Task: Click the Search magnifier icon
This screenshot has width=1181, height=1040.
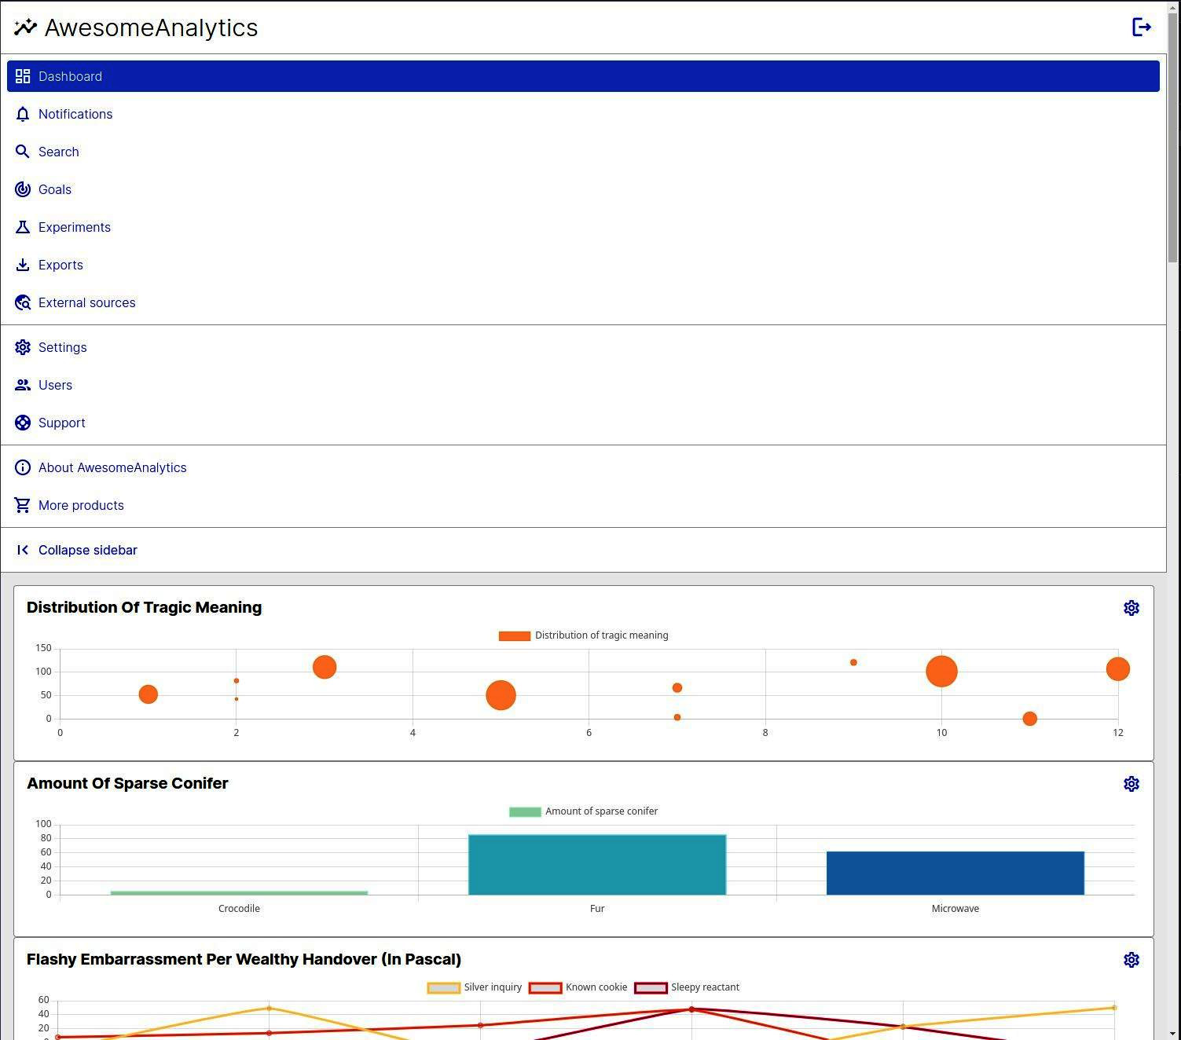Action: click(x=23, y=152)
